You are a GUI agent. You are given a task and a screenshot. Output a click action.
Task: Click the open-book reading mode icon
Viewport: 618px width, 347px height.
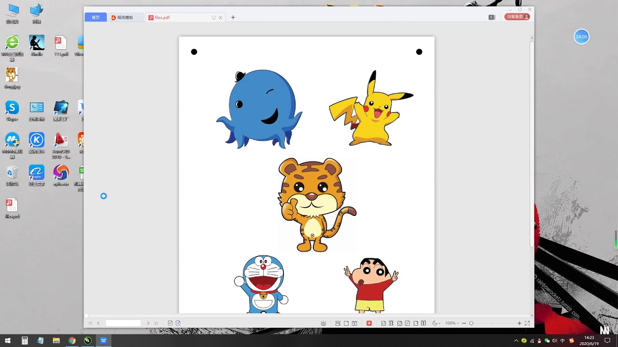pyautogui.click(x=423, y=323)
